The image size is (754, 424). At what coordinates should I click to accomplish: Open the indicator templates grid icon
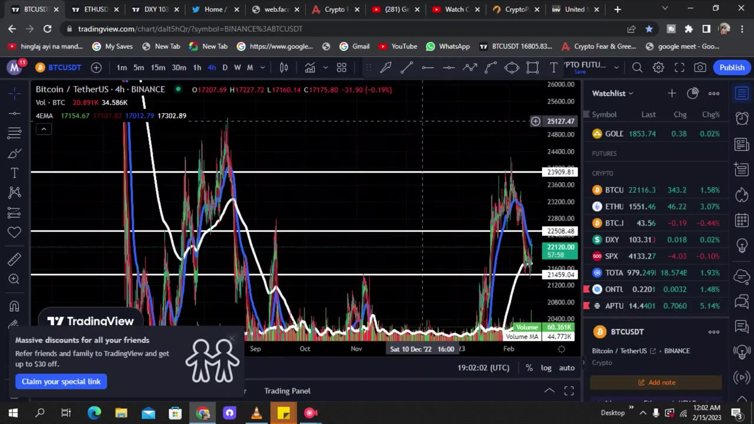[x=342, y=68]
